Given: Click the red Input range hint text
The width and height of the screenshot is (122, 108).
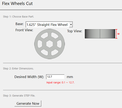Looking at the screenshot, I should [60, 82].
